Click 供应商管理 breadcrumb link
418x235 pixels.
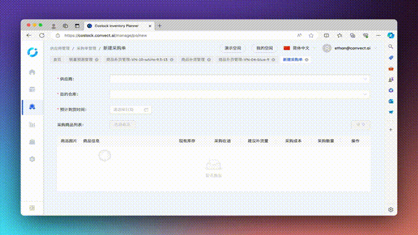[60, 48]
